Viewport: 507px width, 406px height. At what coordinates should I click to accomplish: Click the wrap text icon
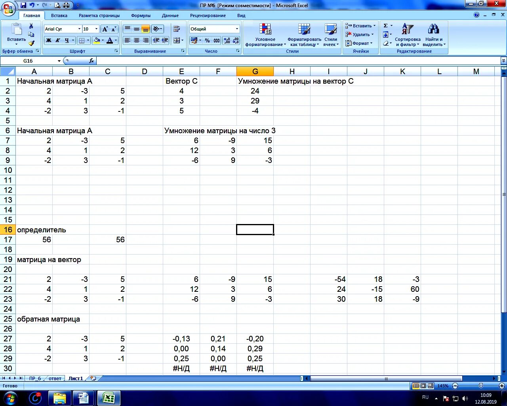177,29
